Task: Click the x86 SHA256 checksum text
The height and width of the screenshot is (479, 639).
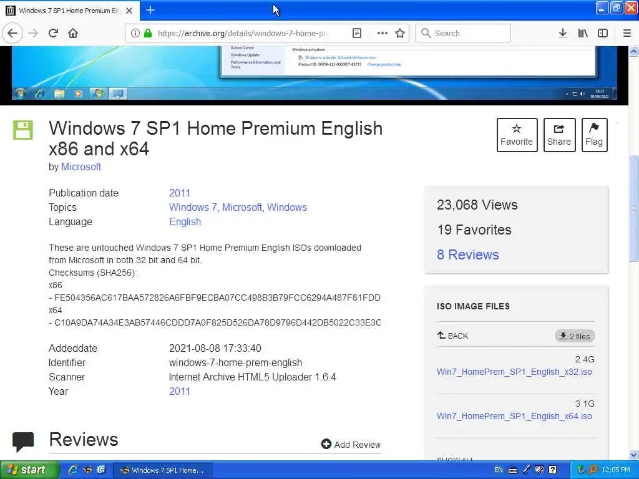Action: pyautogui.click(x=215, y=298)
